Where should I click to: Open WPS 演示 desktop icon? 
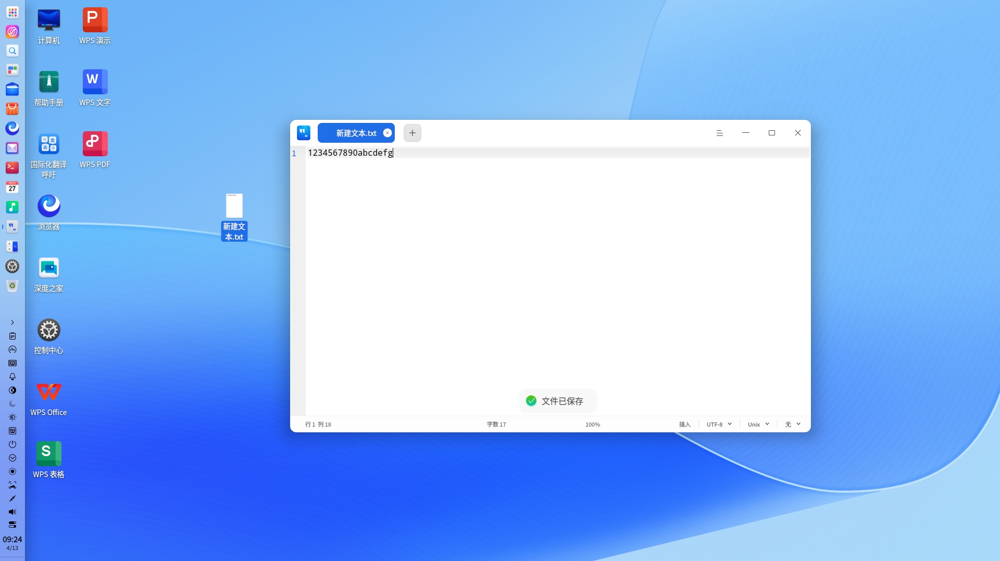coord(95,26)
